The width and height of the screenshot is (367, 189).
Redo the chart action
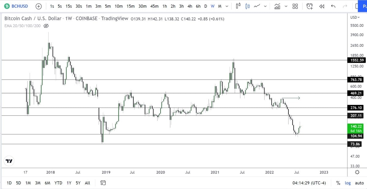point(345,6)
